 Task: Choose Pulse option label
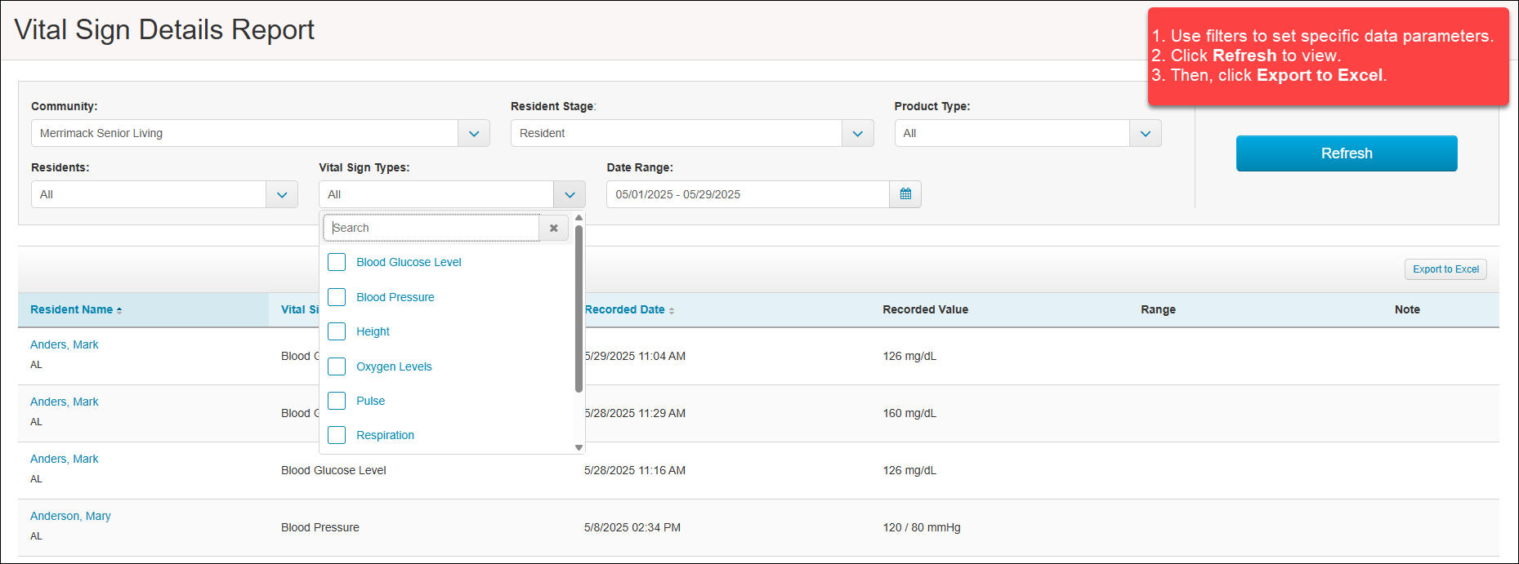tap(370, 401)
